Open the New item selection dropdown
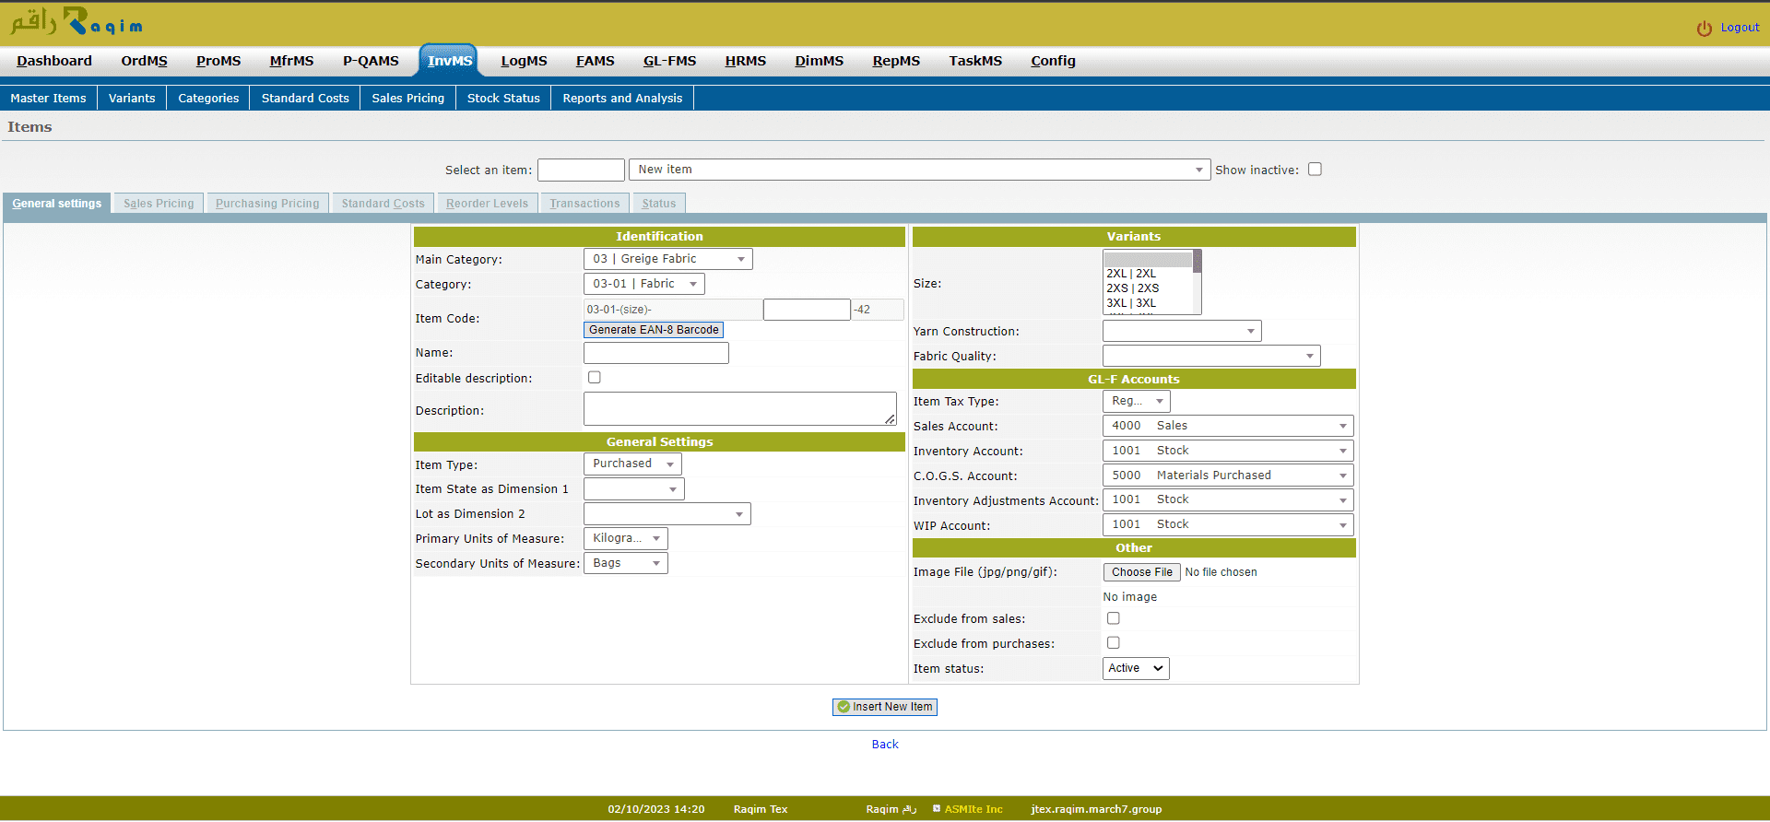The image size is (1770, 822). pyautogui.click(x=919, y=170)
